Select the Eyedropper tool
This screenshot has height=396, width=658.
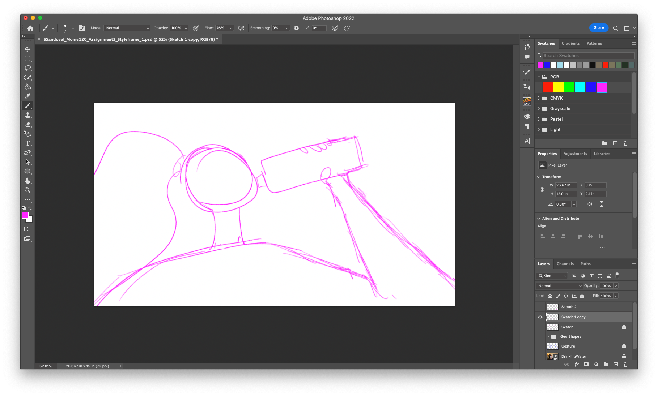(x=27, y=96)
